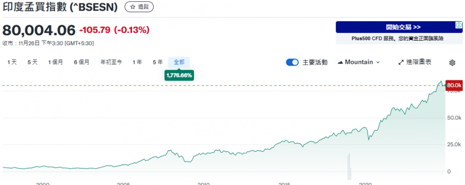Screen dimensions: 465x185
Task: Click the 印度孟買指數 (^BSESN) title
Action: 60,7
